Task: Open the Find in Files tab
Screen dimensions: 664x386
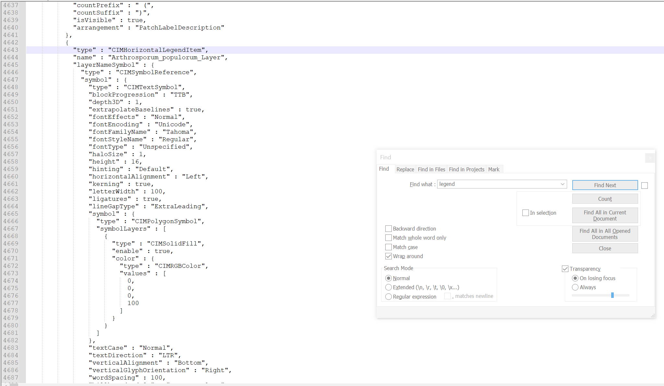Action: [x=431, y=169]
